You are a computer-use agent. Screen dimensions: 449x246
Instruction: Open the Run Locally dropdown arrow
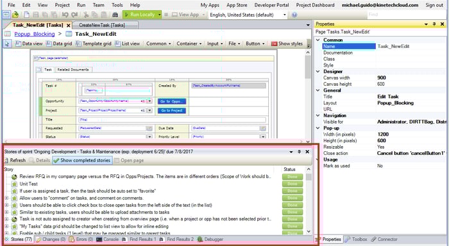point(160,15)
